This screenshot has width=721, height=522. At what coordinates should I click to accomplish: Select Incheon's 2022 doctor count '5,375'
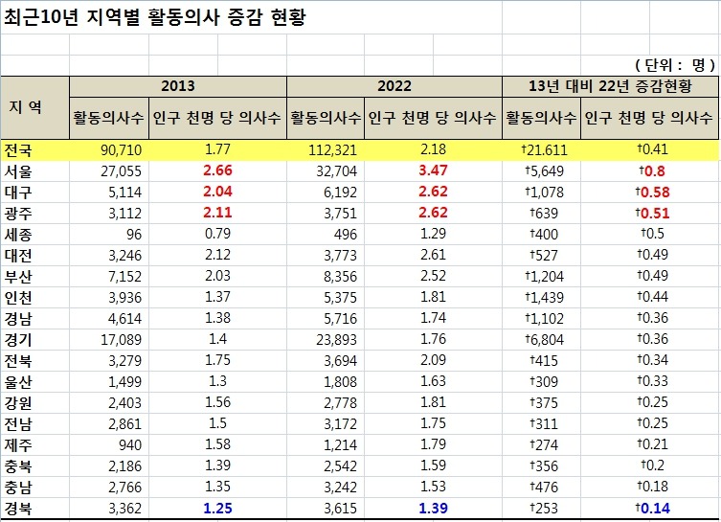tap(340, 298)
